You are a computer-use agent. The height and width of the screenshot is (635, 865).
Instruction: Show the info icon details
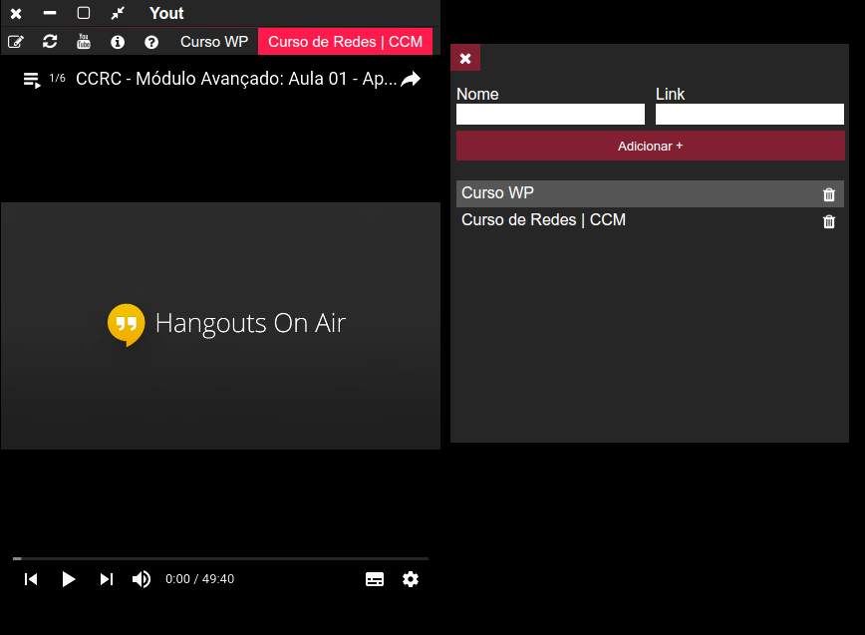(118, 42)
